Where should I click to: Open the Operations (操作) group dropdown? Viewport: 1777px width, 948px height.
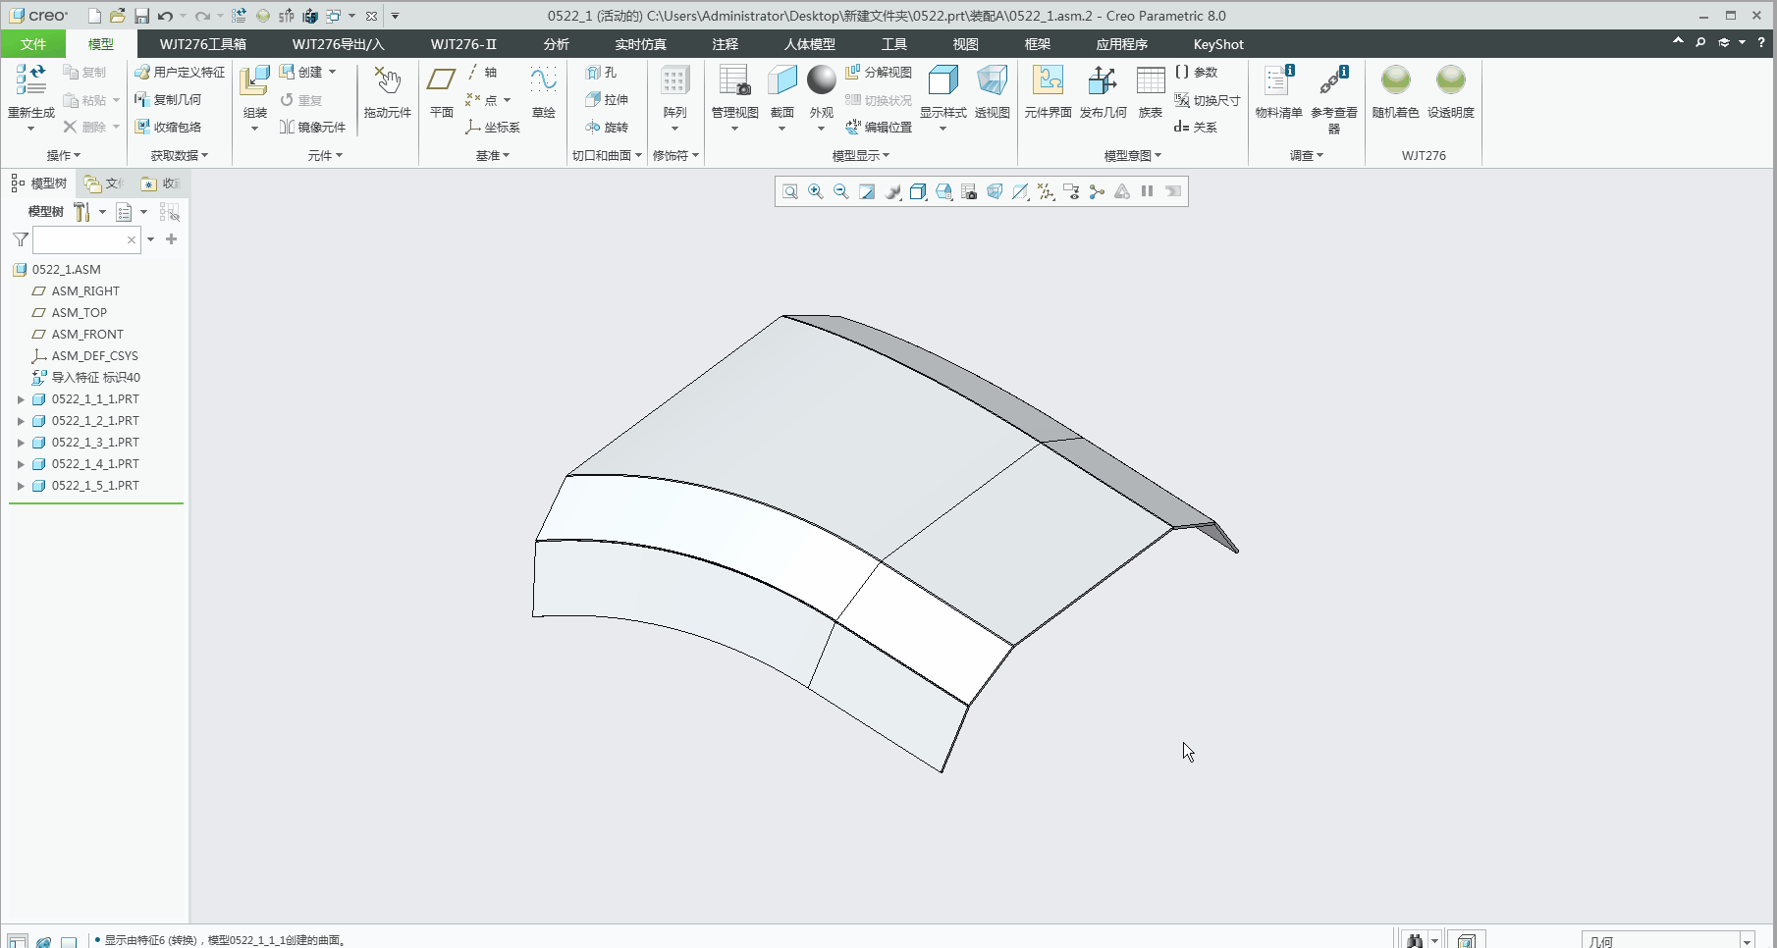click(64, 155)
